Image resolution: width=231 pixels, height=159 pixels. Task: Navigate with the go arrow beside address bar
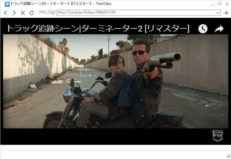point(226,13)
